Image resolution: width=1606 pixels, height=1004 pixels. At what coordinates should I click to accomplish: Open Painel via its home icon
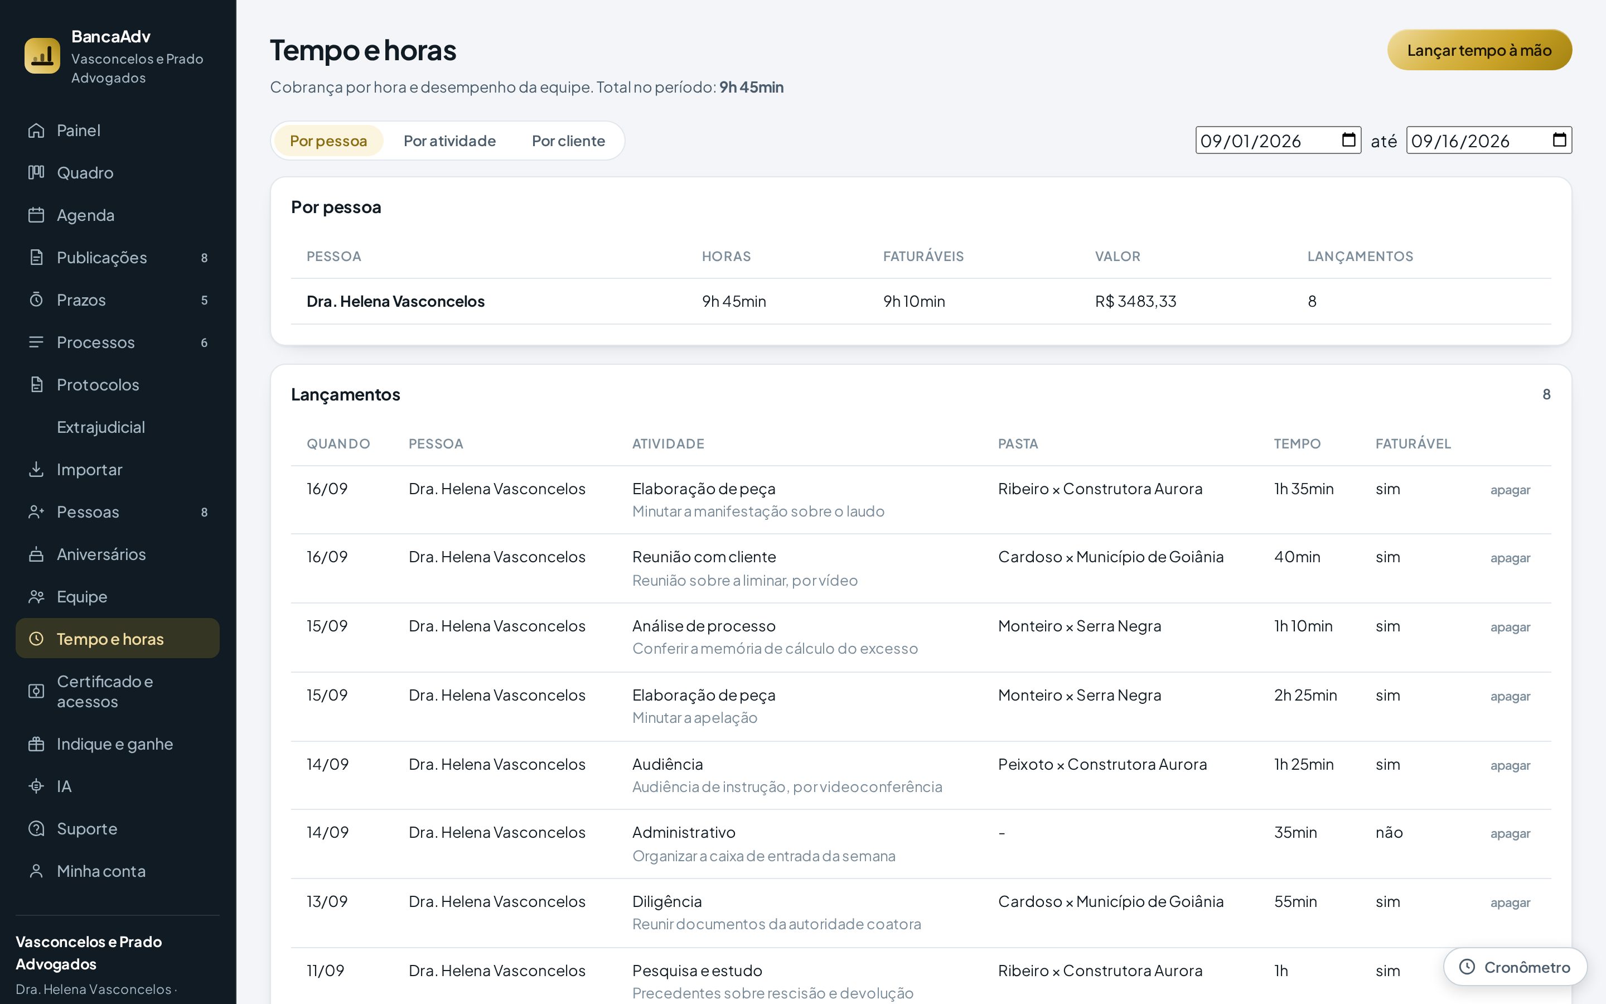pos(36,130)
